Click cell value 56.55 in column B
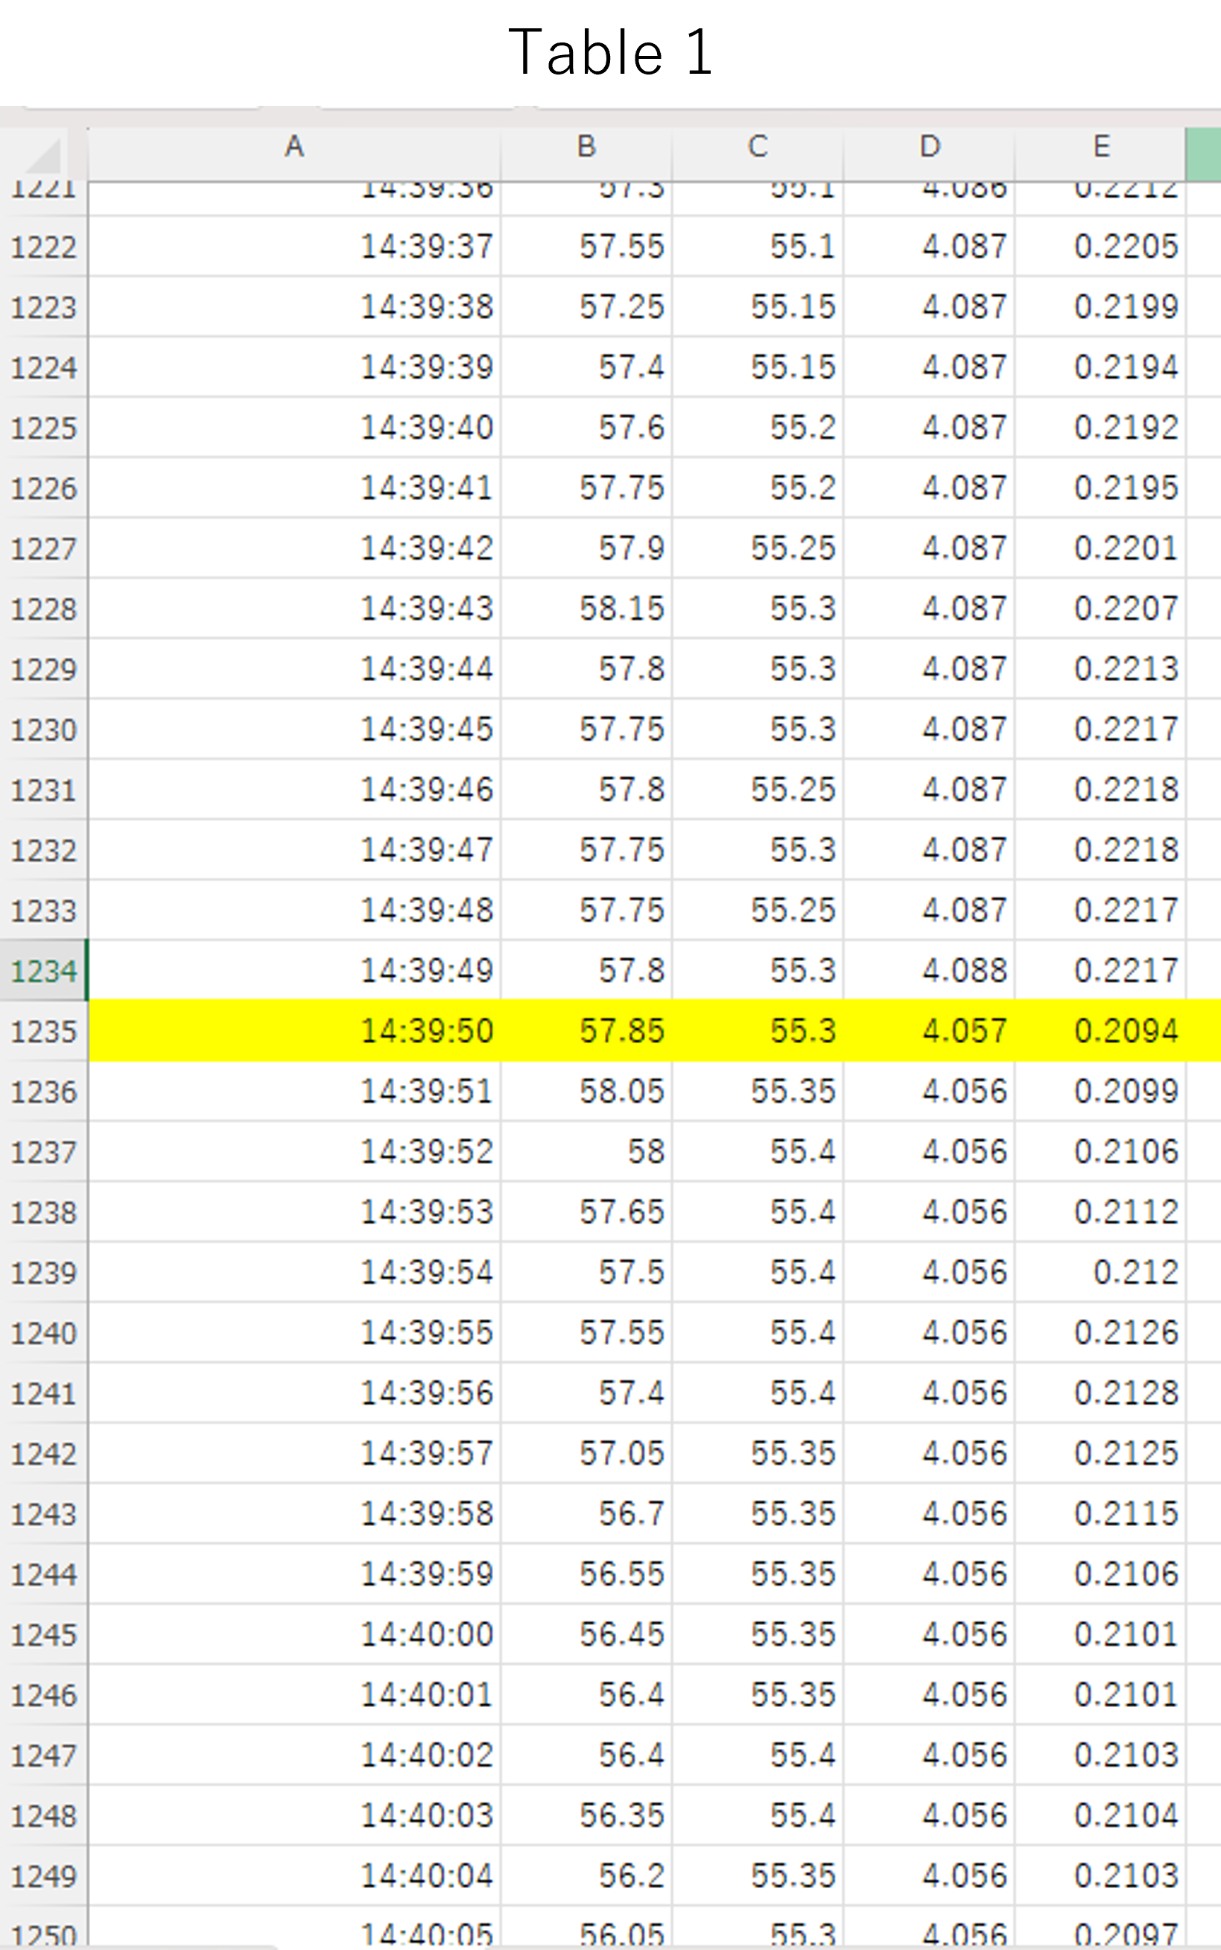Viewport: 1221px width, 1950px height. pyautogui.click(x=586, y=1573)
